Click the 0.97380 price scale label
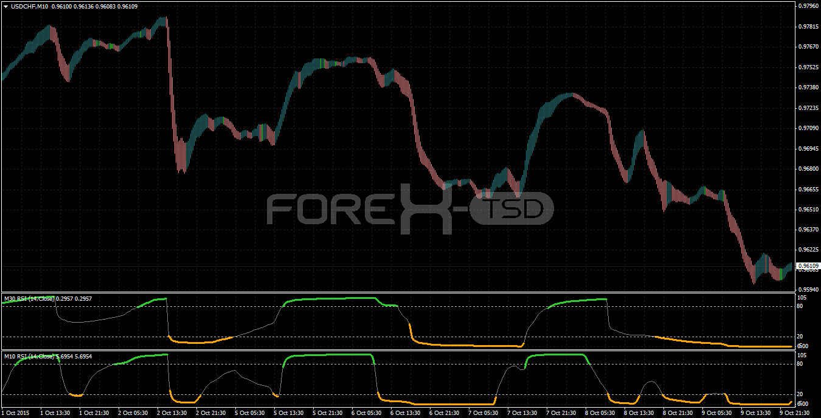The height and width of the screenshot is (418, 821). (x=808, y=87)
